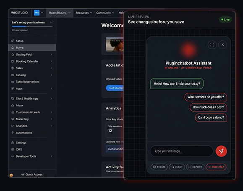243x191 pixels.
Task: Click the Getting Paid icon
Action: [13, 54]
